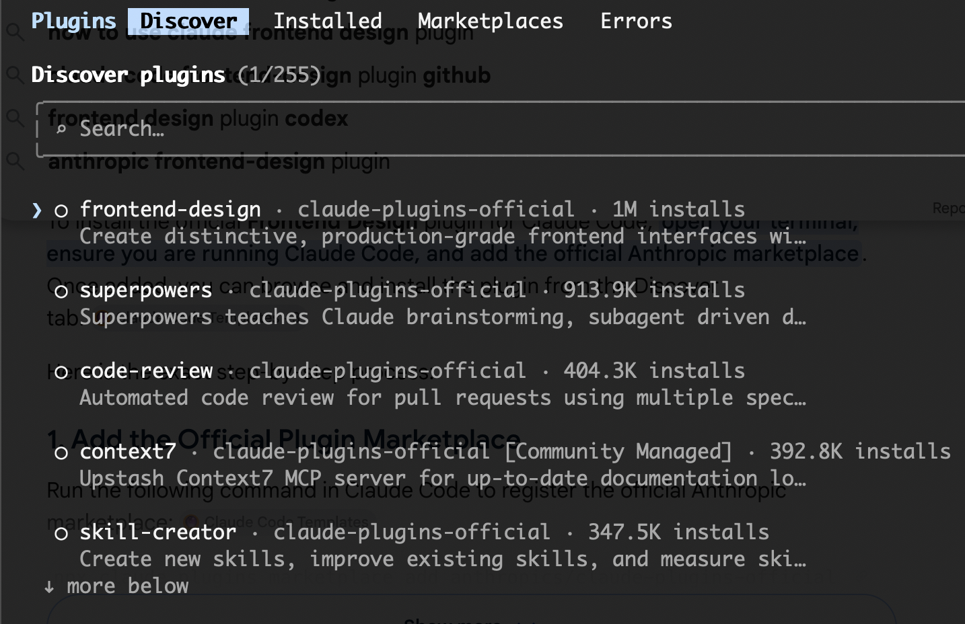Click the Search… plugin input field

501,128
